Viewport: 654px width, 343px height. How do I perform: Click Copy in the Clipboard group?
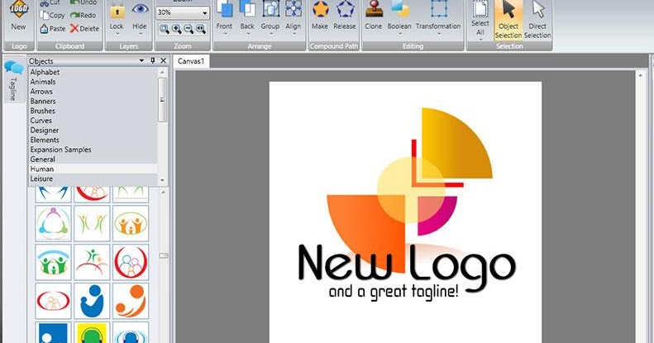pos(53,15)
